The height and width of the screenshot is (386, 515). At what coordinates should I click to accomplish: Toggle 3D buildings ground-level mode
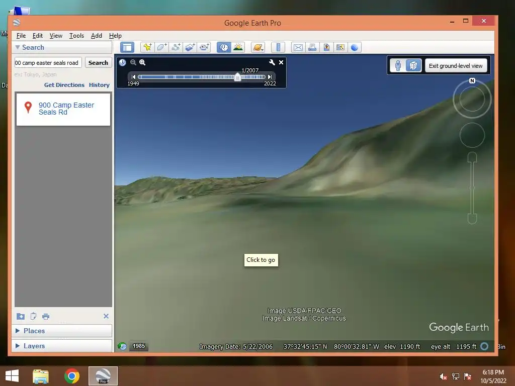coord(413,66)
